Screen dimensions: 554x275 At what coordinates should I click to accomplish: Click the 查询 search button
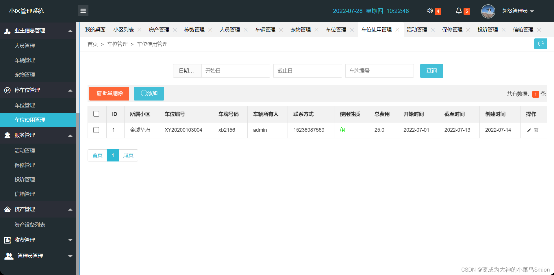[431, 71]
